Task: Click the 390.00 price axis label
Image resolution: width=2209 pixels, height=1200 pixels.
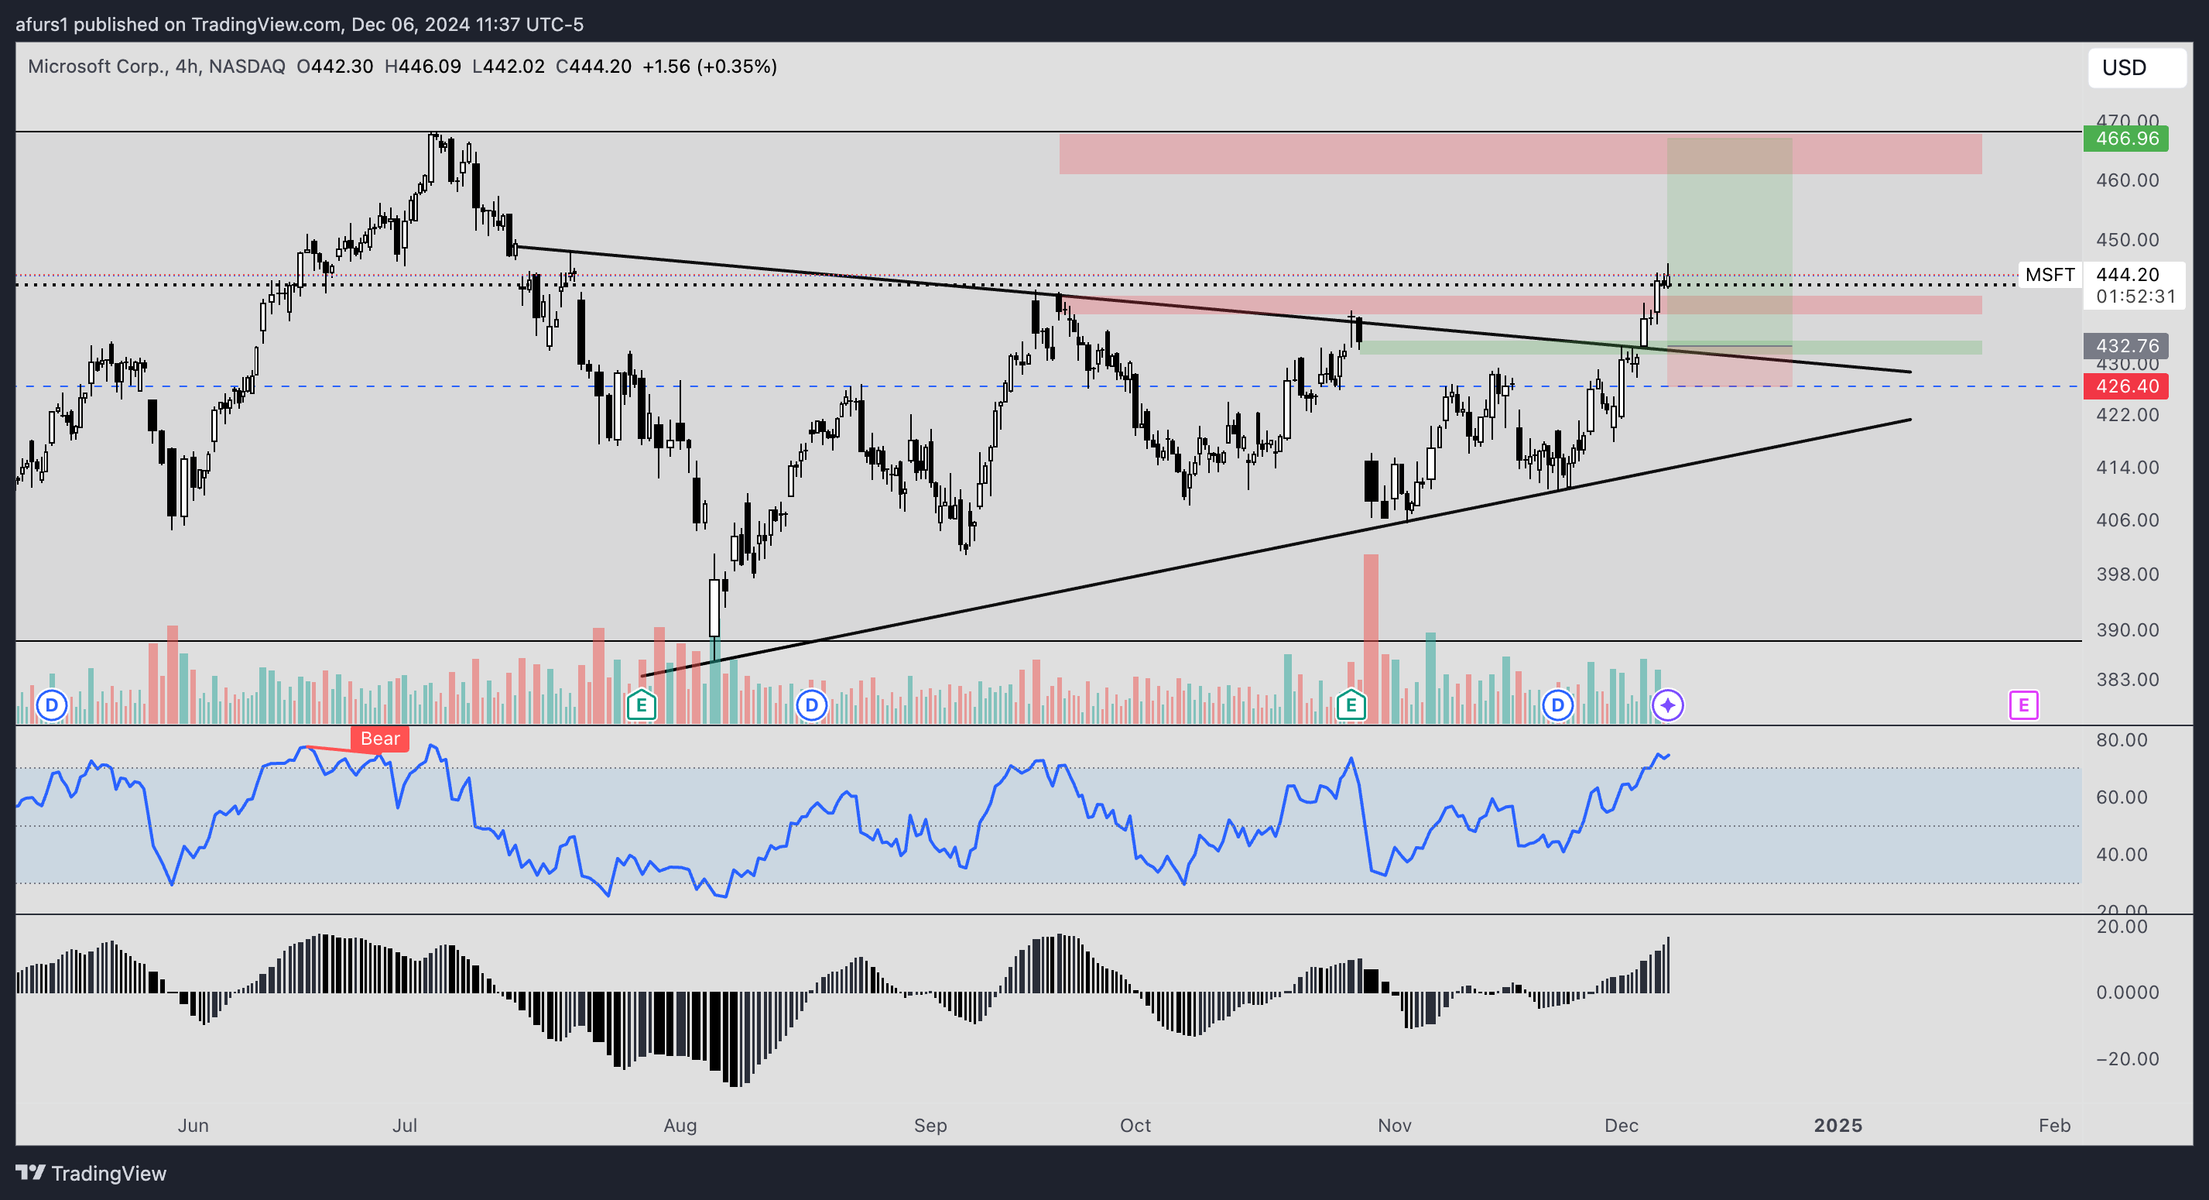Action: pyautogui.click(x=2128, y=629)
